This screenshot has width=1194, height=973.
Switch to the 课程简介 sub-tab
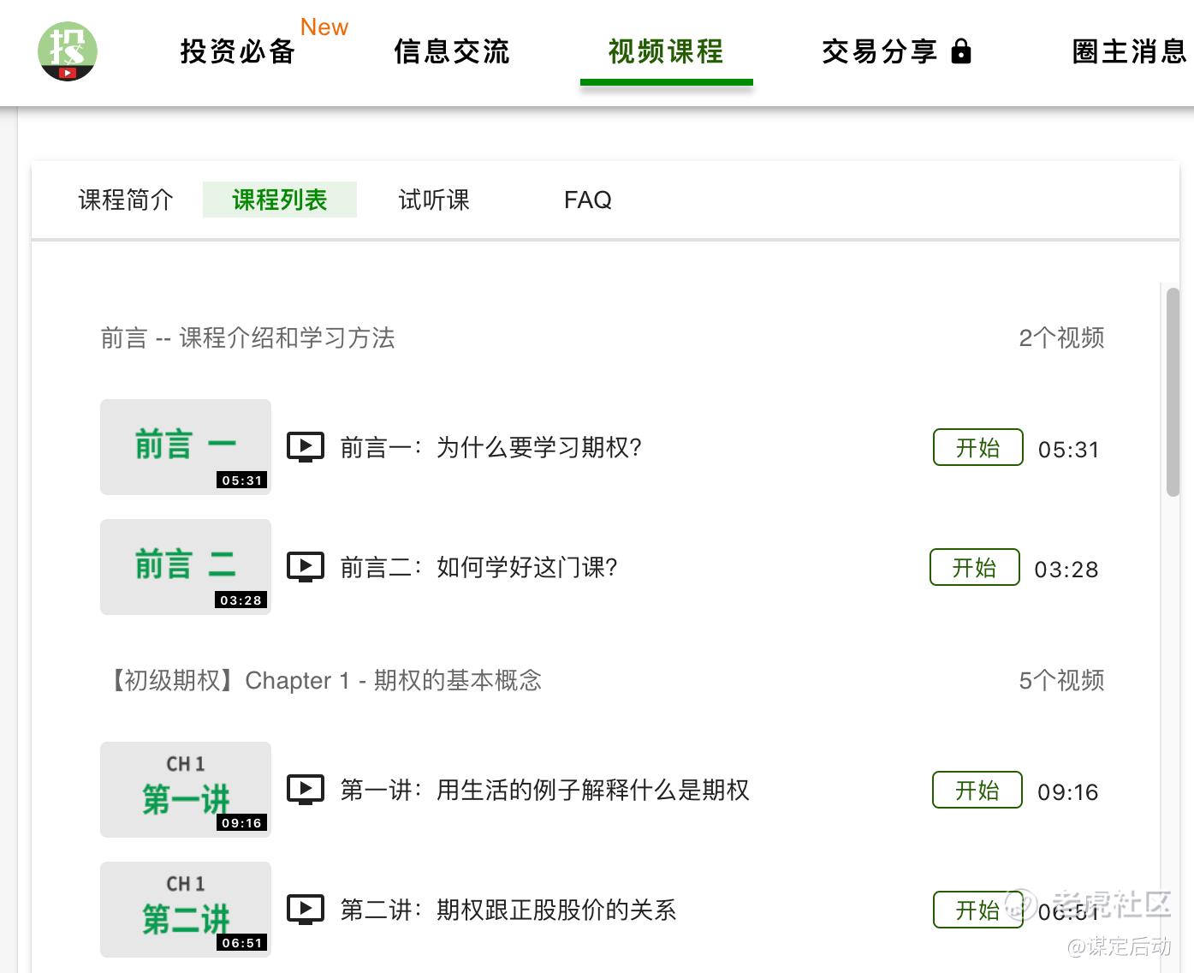(126, 200)
